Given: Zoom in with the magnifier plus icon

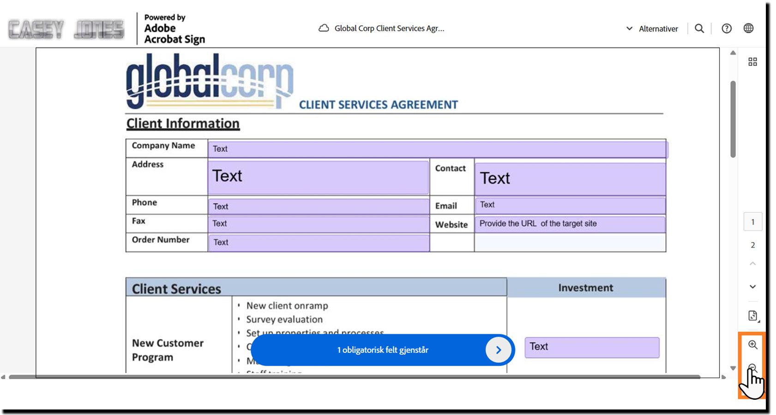Looking at the screenshot, I should tap(752, 344).
